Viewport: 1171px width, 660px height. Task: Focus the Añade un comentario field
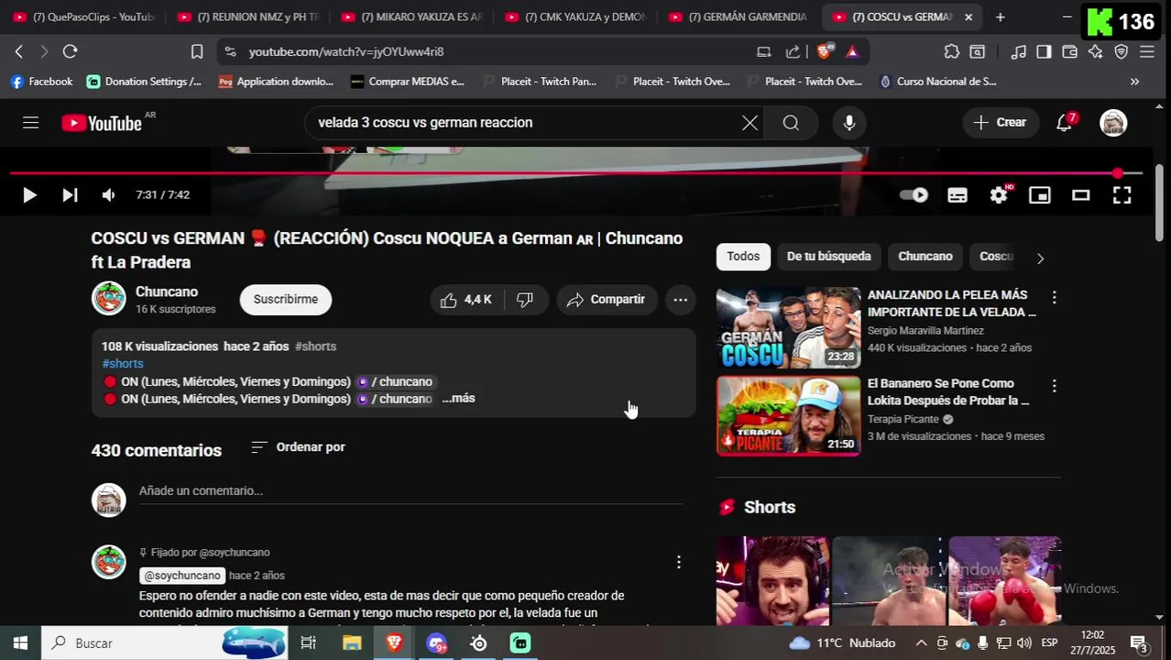coord(410,491)
